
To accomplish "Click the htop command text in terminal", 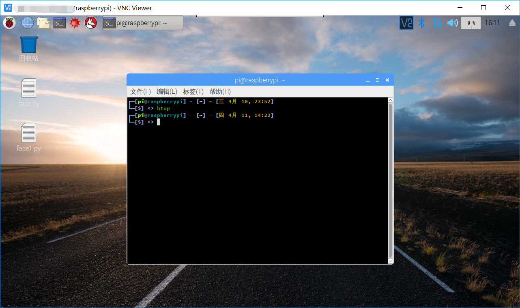I will point(163,108).
